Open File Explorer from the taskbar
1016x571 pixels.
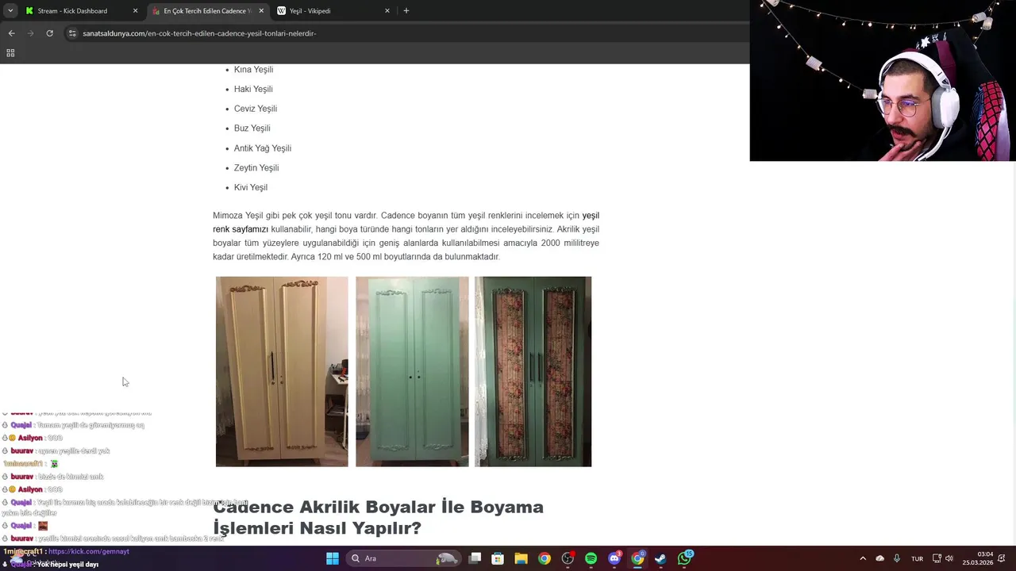click(521, 558)
